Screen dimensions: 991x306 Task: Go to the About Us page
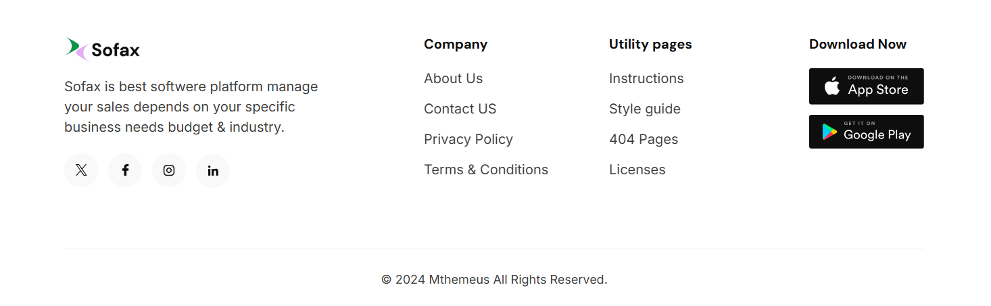click(x=453, y=78)
